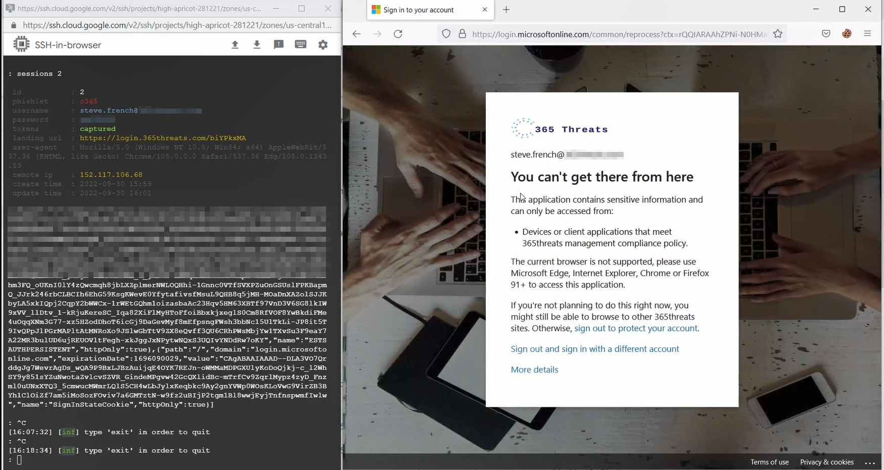Go forward in the Firefox browser
Screen dimensions: 884x470
pos(377,34)
